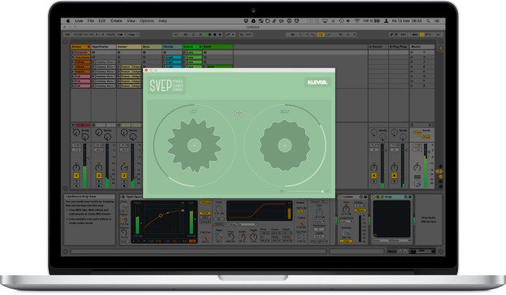Click the yellow loop switch in the toolbar
Viewport: 506px width, 295px height.
point(320,35)
